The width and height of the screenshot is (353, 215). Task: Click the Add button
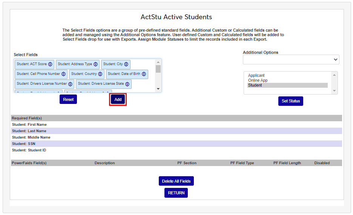118,99
